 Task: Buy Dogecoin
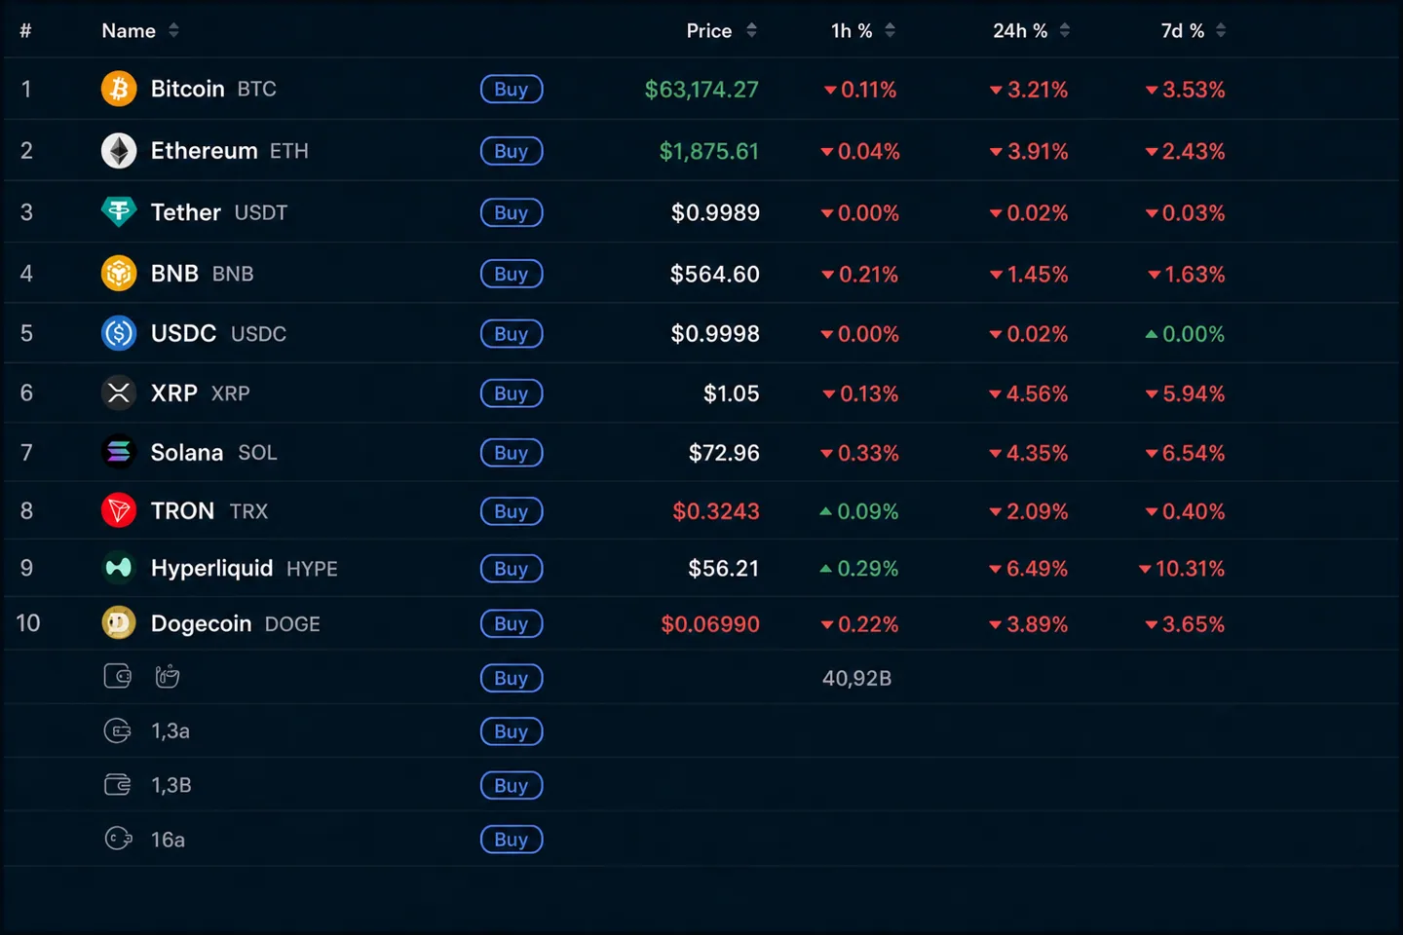point(512,623)
